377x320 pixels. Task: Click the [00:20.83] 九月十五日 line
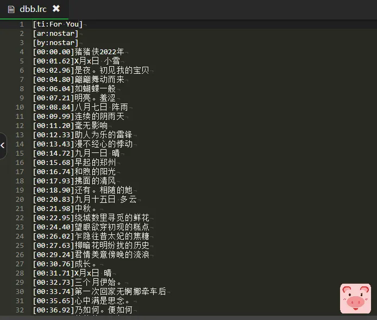click(85, 199)
